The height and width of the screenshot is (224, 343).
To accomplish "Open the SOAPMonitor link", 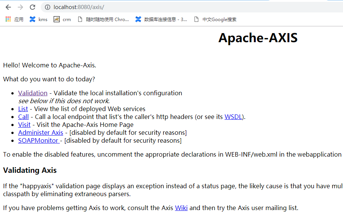I will pyautogui.click(x=39, y=140).
